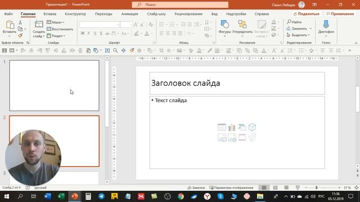The image size is (360, 202).
Task: Click the star animation icon in quick toolbar
Action: pyautogui.click(x=311, y=50)
